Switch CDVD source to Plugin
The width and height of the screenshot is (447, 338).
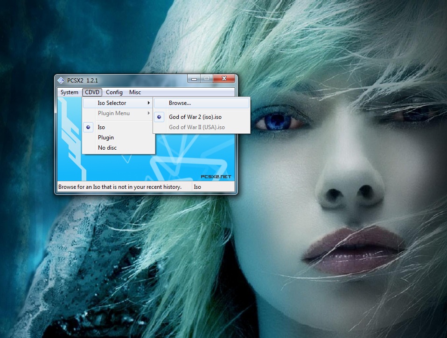point(106,138)
